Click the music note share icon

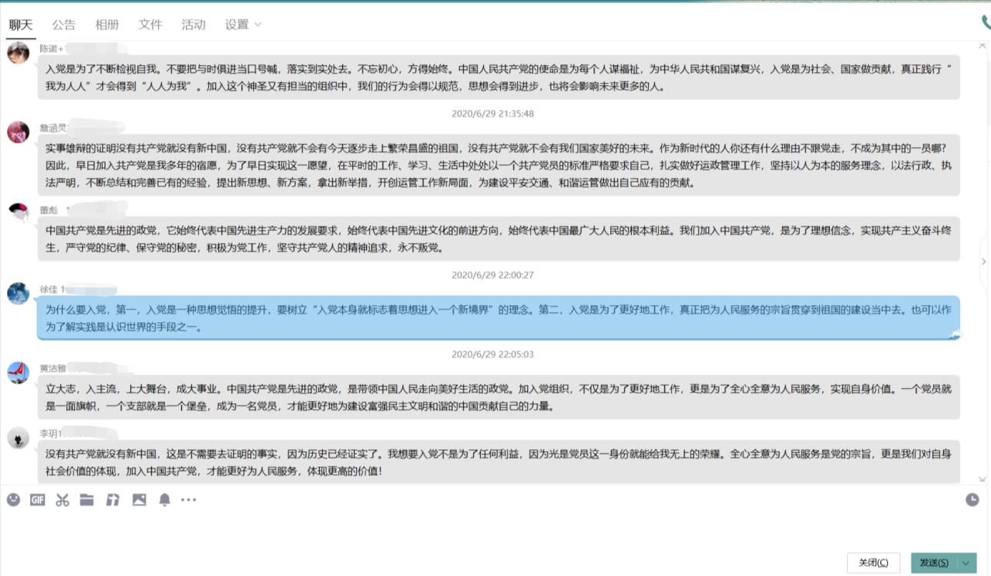[x=113, y=500]
